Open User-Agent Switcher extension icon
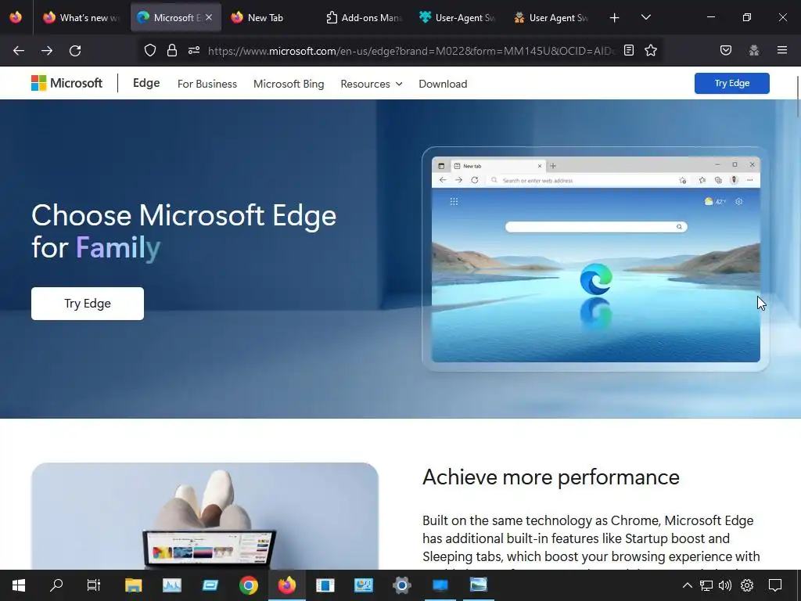This screenshot has width=801, height=601. (x=754, y=50)
